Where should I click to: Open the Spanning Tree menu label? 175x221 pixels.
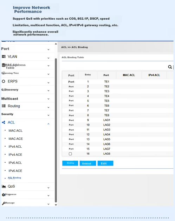coord(10,73)
